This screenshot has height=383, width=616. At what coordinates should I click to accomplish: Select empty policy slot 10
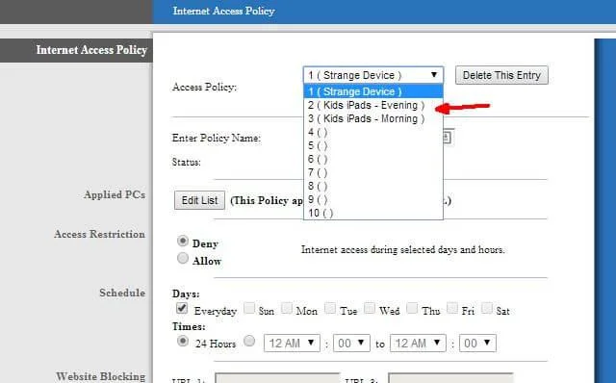coord(373,213)
